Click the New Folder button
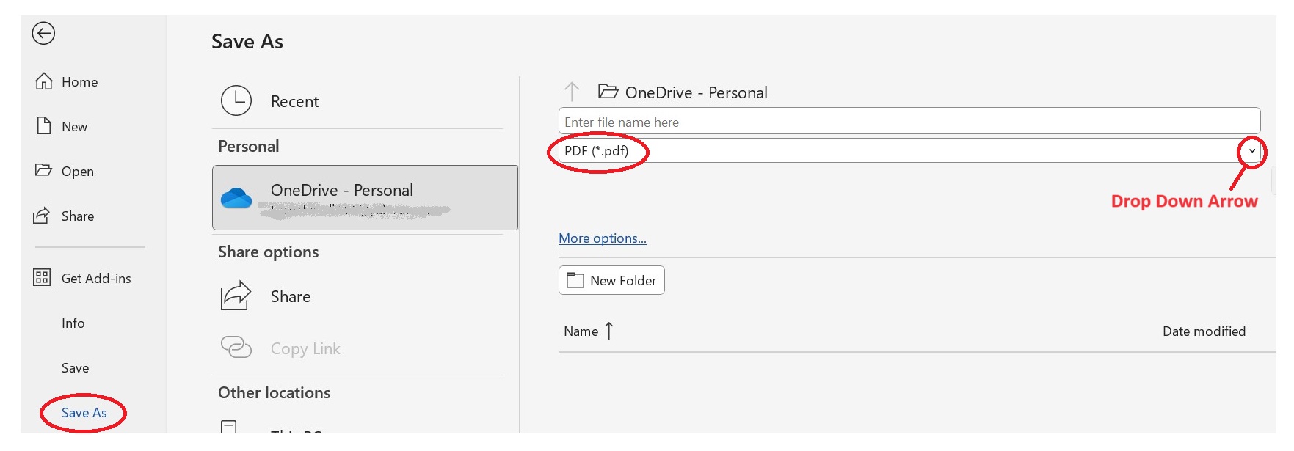This screenshot has height=451, width=1294. point(611,280)
